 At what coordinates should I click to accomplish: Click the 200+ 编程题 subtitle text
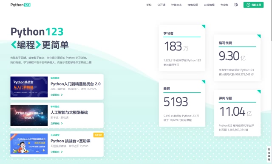[74, 89]
